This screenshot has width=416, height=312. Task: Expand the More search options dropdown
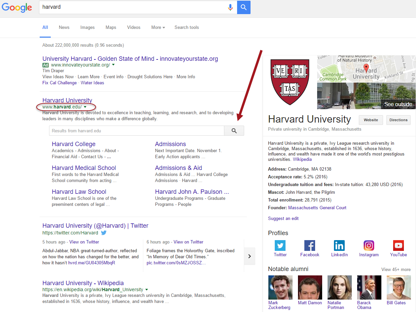coord(158,28)
